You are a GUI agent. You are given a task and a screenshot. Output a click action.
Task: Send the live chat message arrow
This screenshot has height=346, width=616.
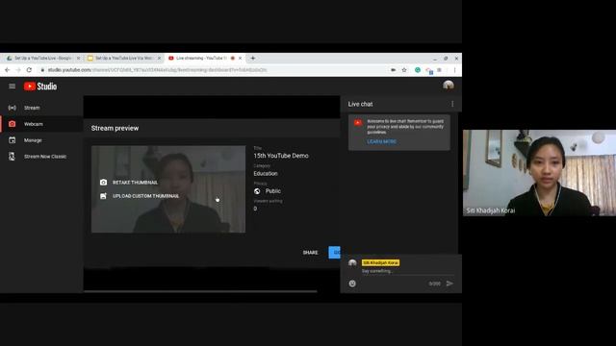(x=449, y=284)
